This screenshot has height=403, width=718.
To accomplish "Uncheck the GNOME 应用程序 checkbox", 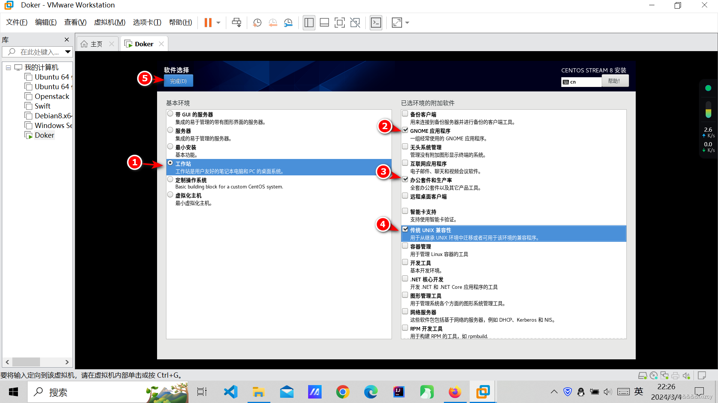I will (x=405, y=130).
